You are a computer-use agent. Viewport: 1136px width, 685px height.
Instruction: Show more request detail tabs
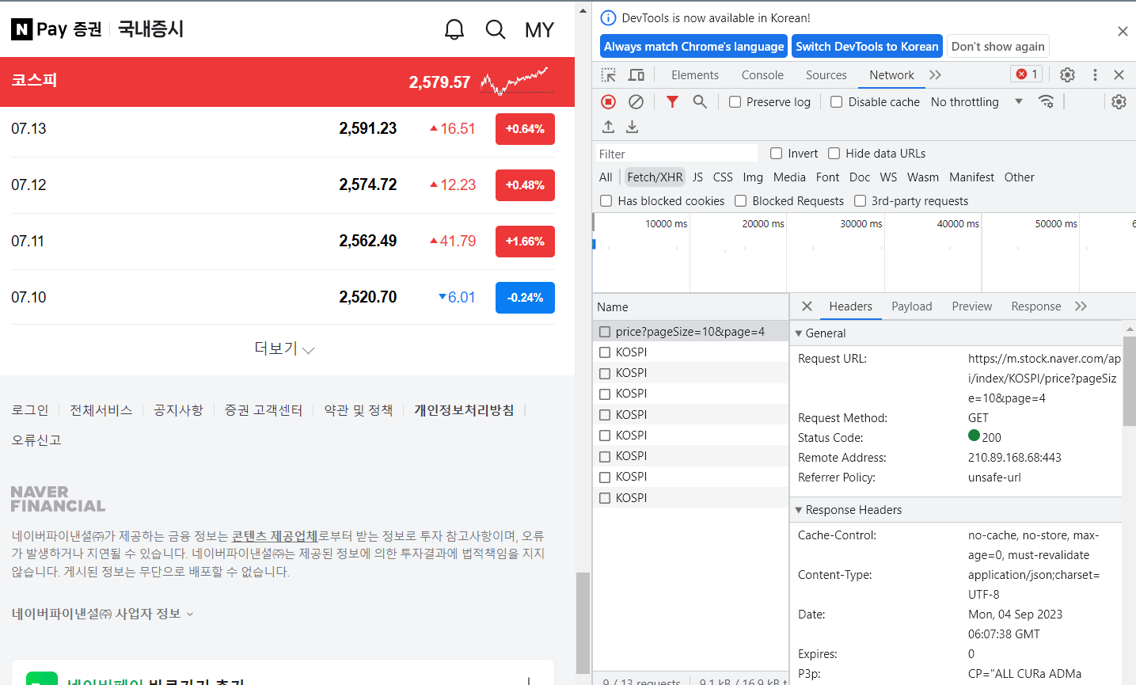pyautogui.click(x=1081, y=306)
